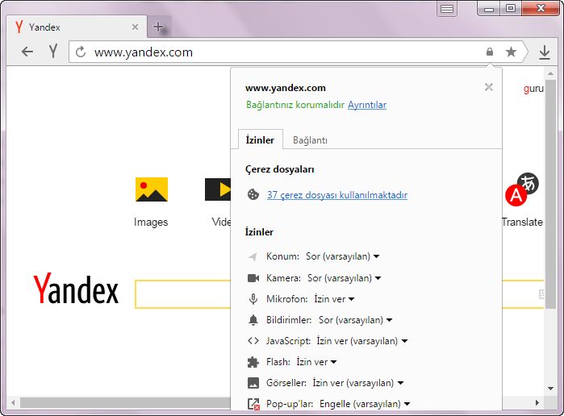Viewport: 564px width, 416px height.
Task: Open Yandex Images service icon
Action: pyautogui.click(x=152, y=189)
